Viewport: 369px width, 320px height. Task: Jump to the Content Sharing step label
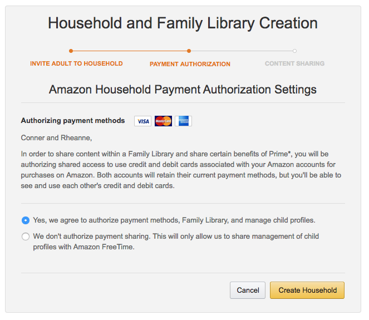294,63
